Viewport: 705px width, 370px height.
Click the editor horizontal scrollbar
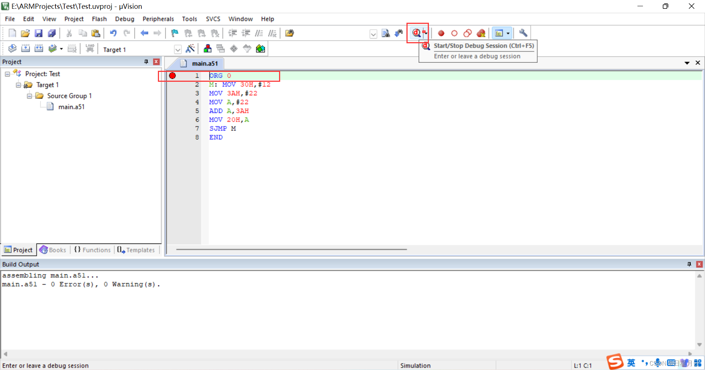[291, 249]
